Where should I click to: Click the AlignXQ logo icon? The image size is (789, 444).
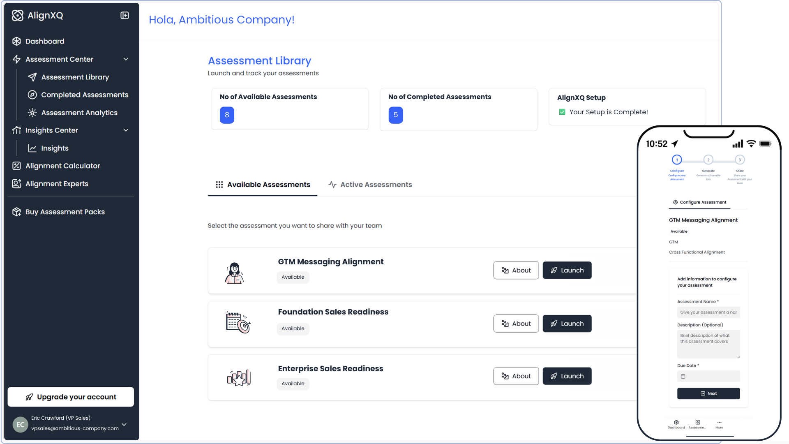coord(18,16)
